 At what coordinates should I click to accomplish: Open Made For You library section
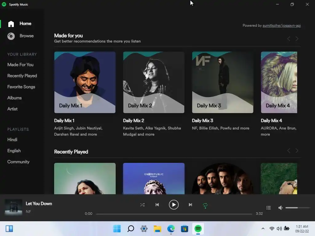20,65
